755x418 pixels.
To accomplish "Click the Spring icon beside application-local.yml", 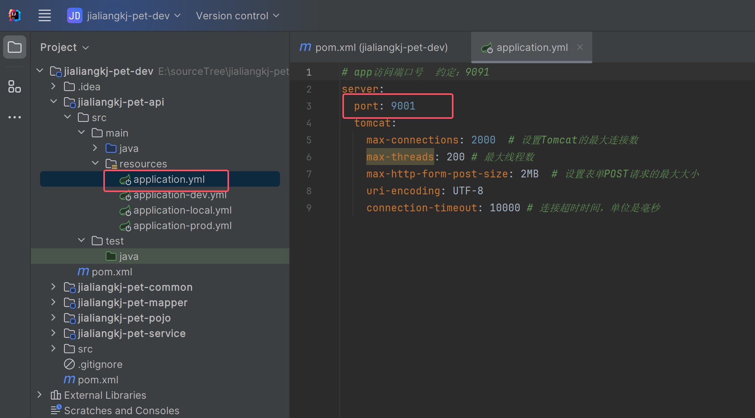I will [125, 211].
